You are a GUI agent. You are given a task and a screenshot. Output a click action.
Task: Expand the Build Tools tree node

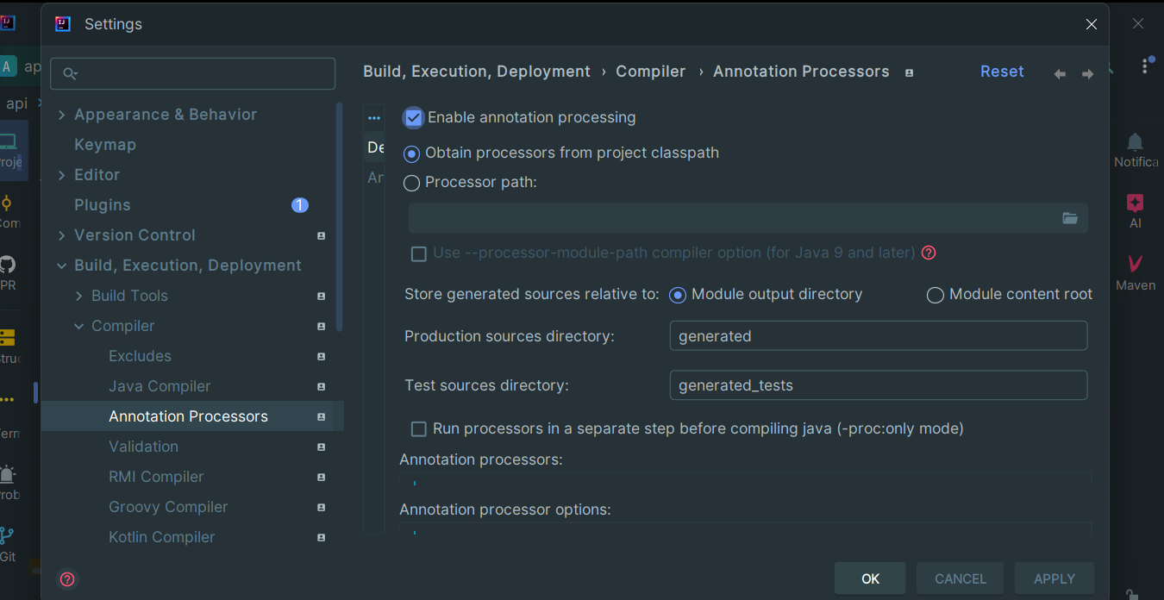tap(78, 296)
